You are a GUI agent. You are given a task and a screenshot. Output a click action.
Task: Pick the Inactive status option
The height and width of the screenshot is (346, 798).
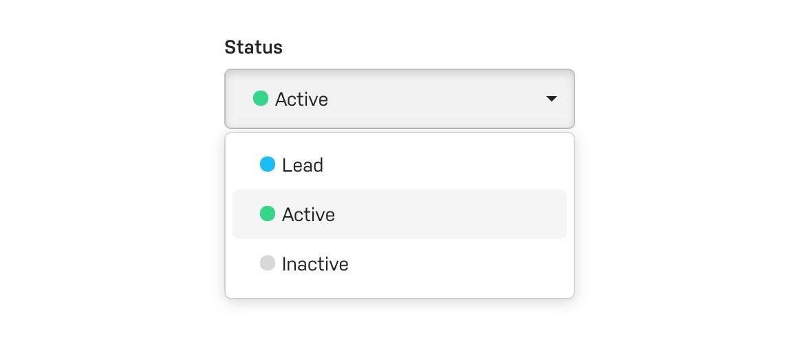click(400, 263)
